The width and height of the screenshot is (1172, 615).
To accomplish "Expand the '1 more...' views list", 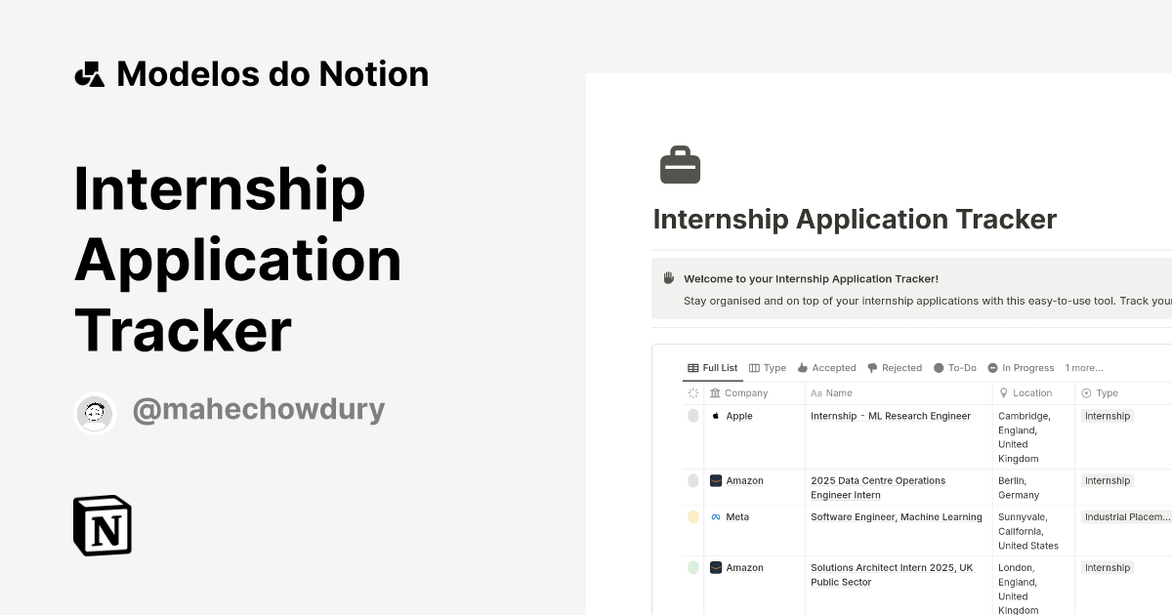I will (1083, 368).
